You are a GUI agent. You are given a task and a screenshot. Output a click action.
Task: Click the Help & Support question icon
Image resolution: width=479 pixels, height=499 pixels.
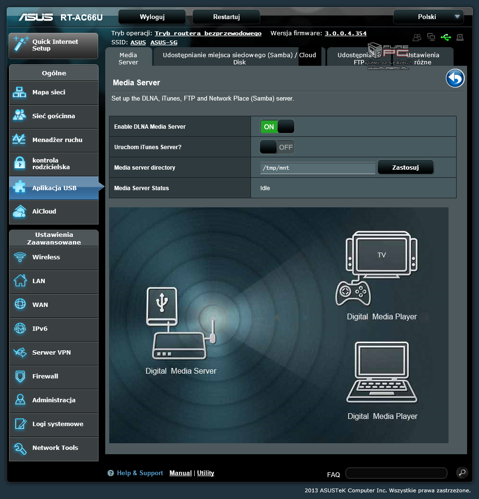coord(110,473)
